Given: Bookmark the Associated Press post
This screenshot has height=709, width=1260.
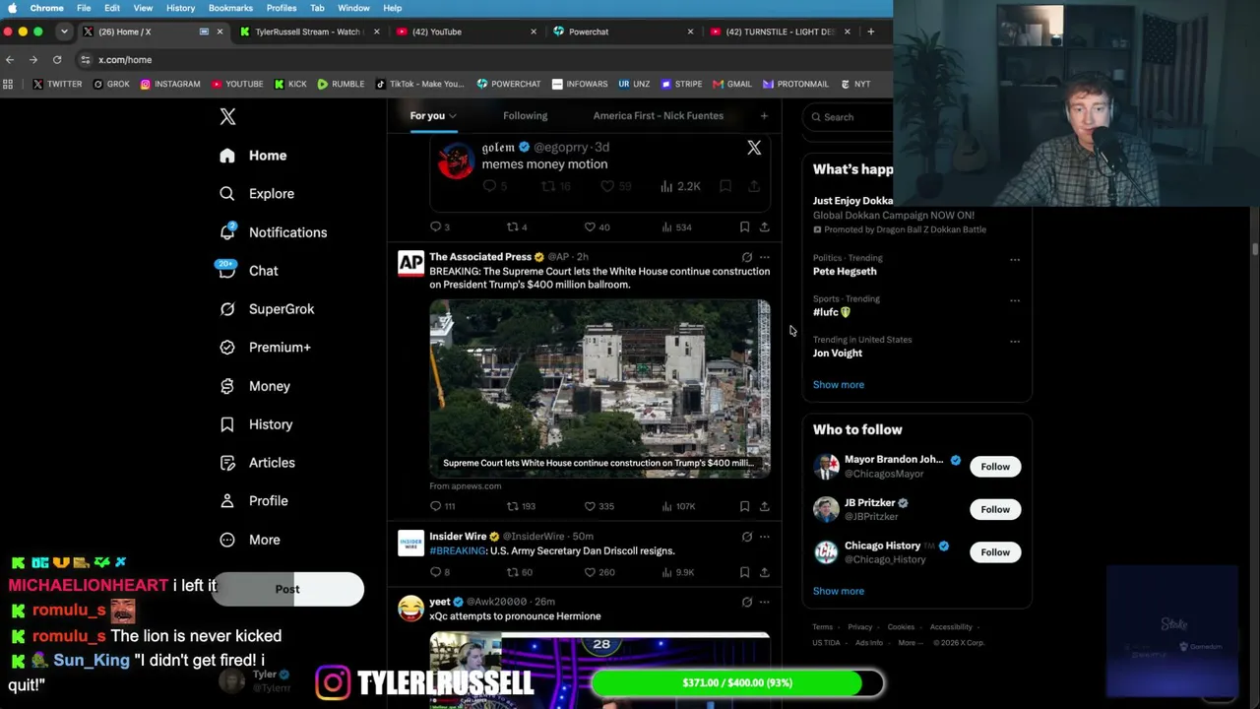Looking at the screenshot, I should point(744,506).
